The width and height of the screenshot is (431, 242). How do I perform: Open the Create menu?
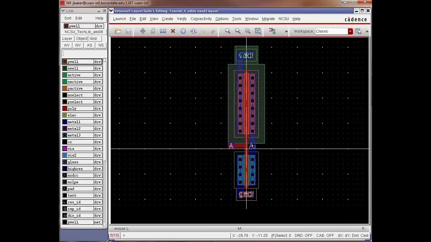tap(167, 19)
